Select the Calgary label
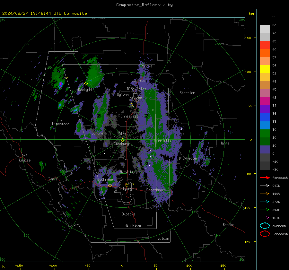The image size is (289, 270). (x=125, y=189)
